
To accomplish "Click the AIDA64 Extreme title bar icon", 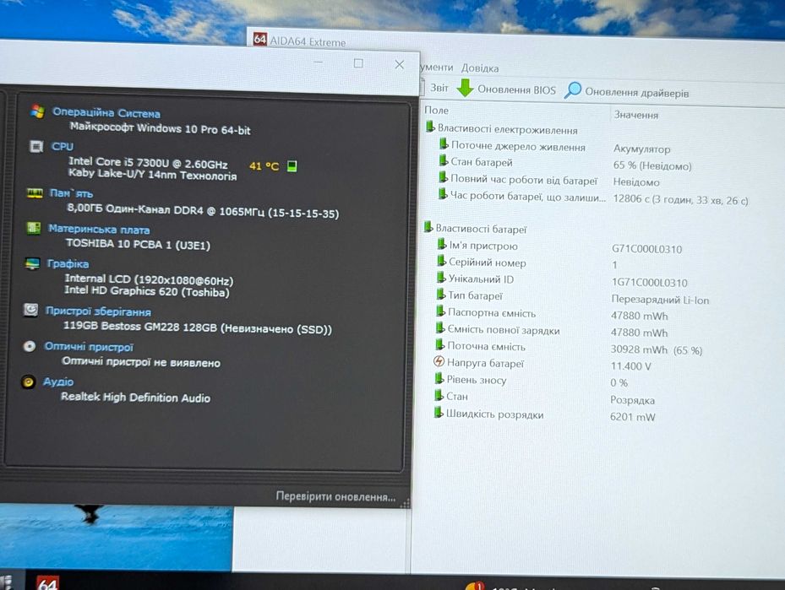I will tap(259, 39).
